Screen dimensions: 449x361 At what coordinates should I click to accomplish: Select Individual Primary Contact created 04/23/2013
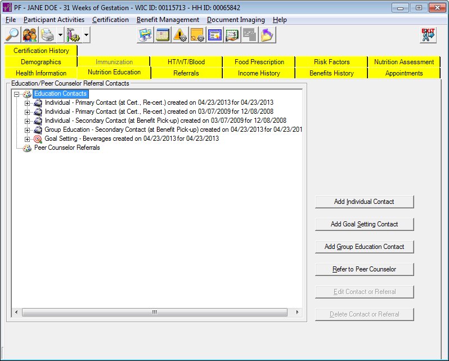[159, 102]
